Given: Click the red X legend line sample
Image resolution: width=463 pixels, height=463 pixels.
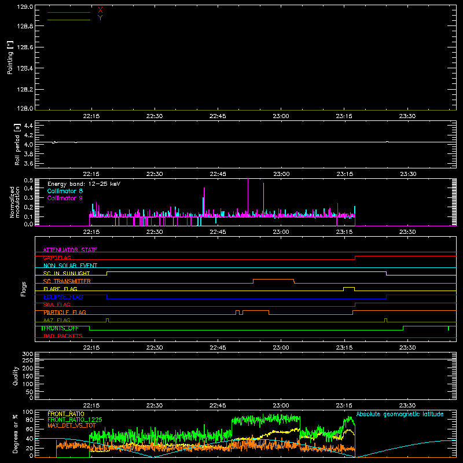Looking at the screenshot, I should coord(69,12).
